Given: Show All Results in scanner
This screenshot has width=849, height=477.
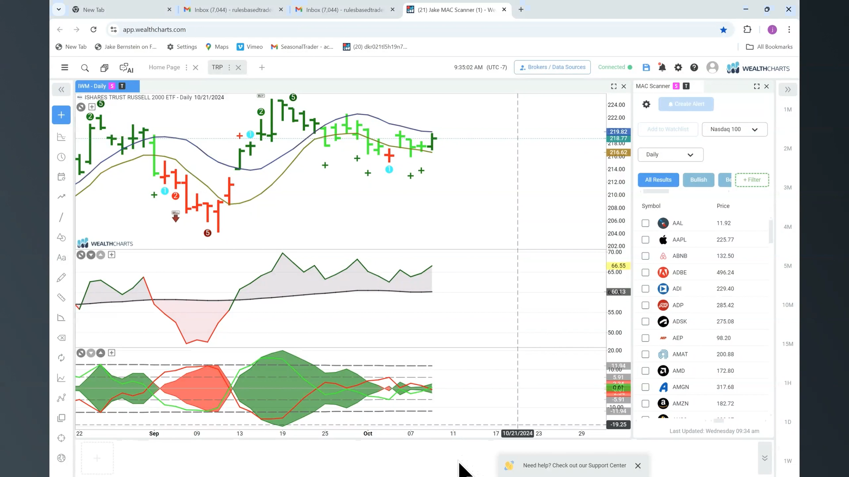Looking at the screenshot, I should pos(658,180).
